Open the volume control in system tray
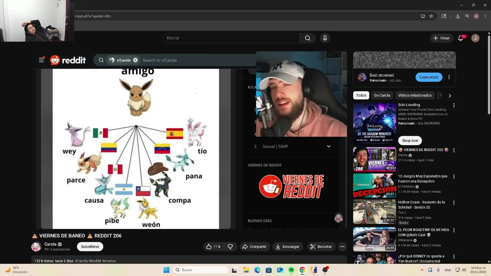 464,270
